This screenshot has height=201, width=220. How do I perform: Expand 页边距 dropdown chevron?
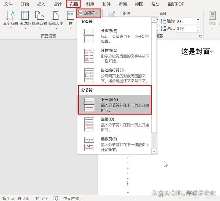click(x=25, y=28)
